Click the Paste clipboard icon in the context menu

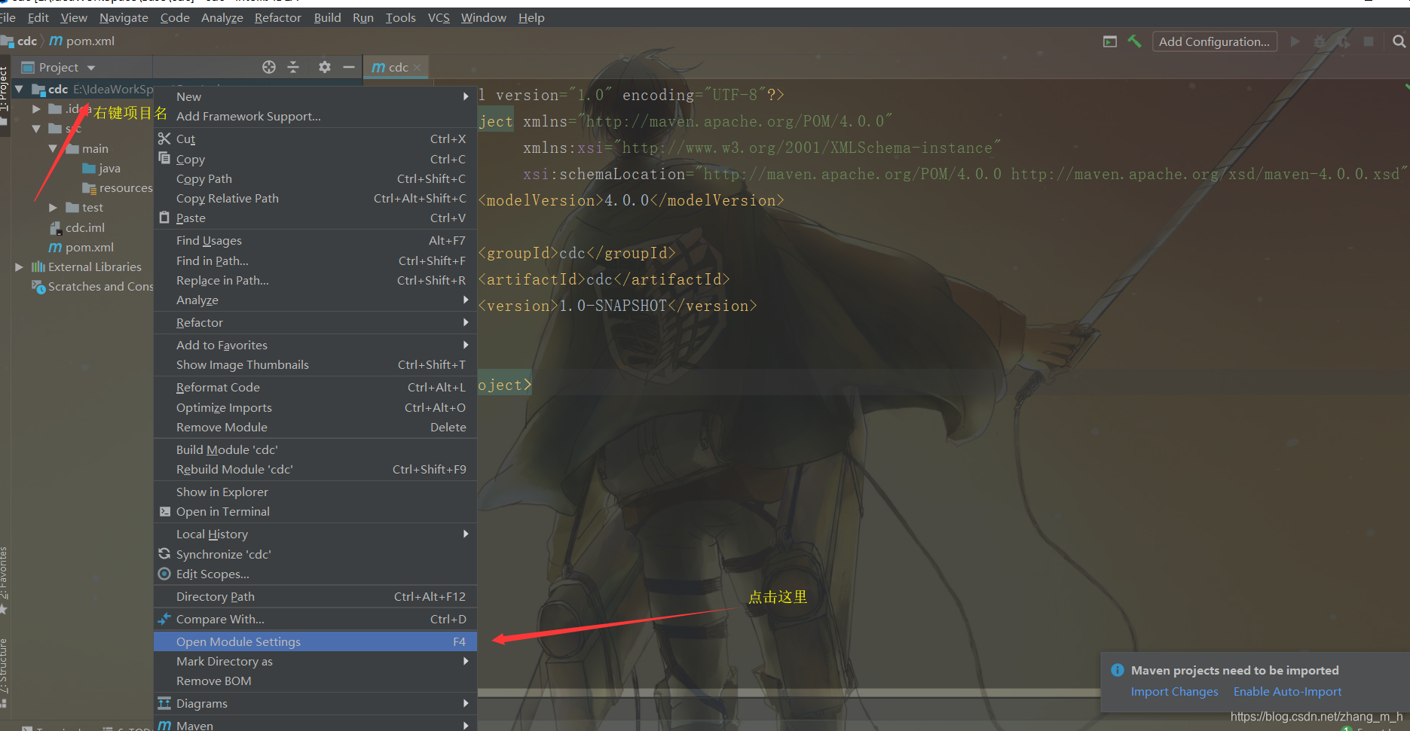(164, 218)
